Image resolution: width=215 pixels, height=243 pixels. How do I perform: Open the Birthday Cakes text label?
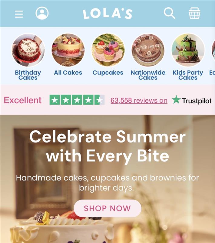[x=28, y=75]
